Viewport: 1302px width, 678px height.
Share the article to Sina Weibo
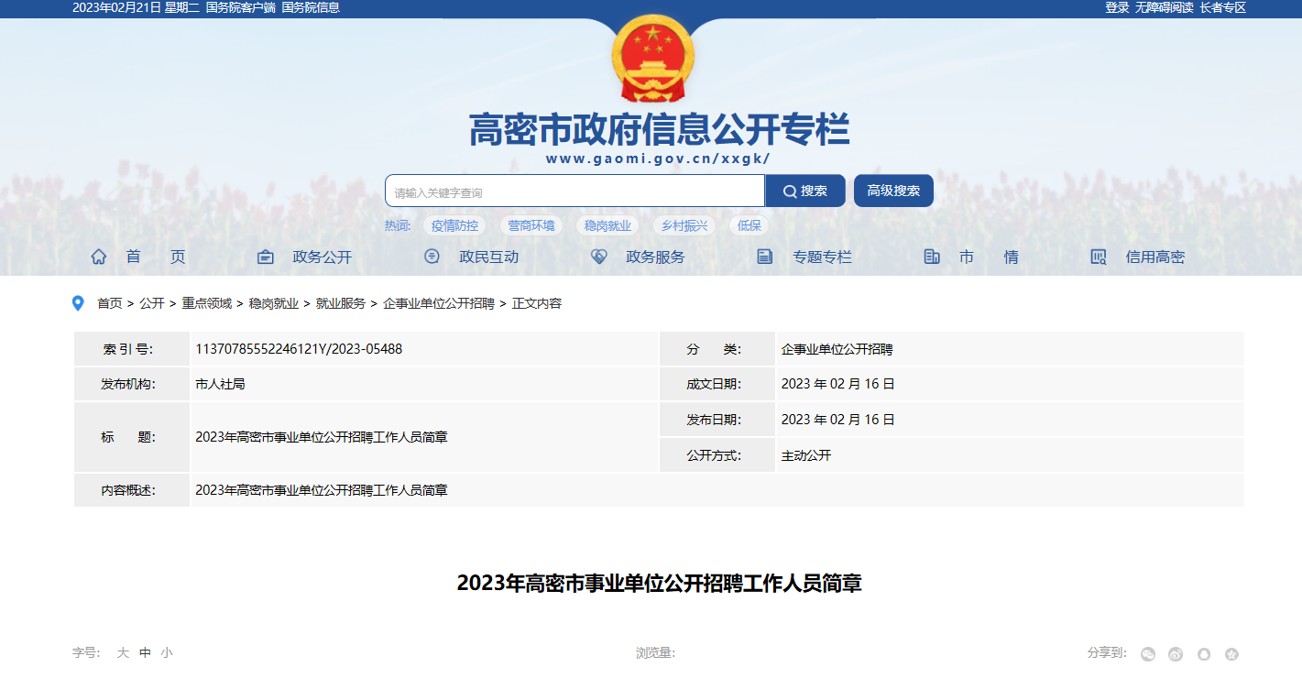[x=1176, y=654]
